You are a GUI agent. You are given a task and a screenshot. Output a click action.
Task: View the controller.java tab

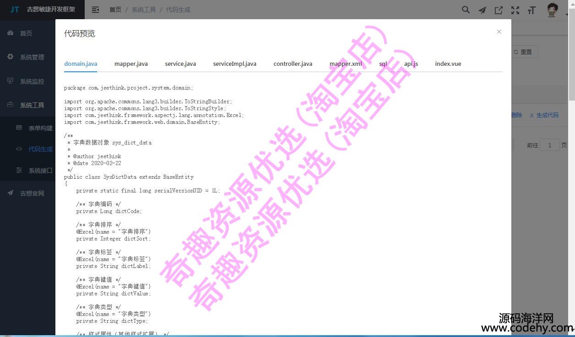[293, 64]
